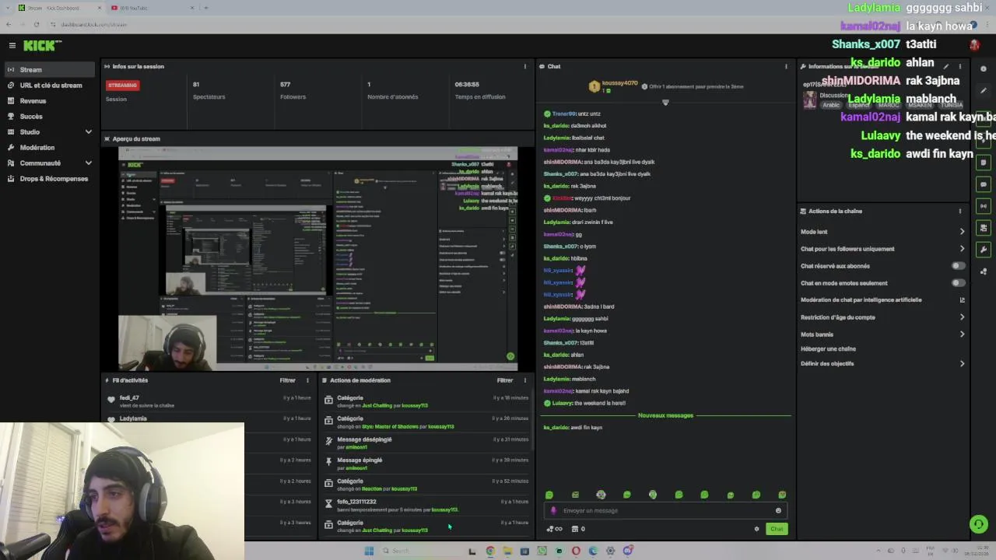This screenshot has height=560, width=996.
Task: Click the channel points infinity icon
Action: point(555,529)
